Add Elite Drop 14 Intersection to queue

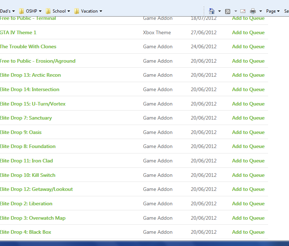coord(248,89)
